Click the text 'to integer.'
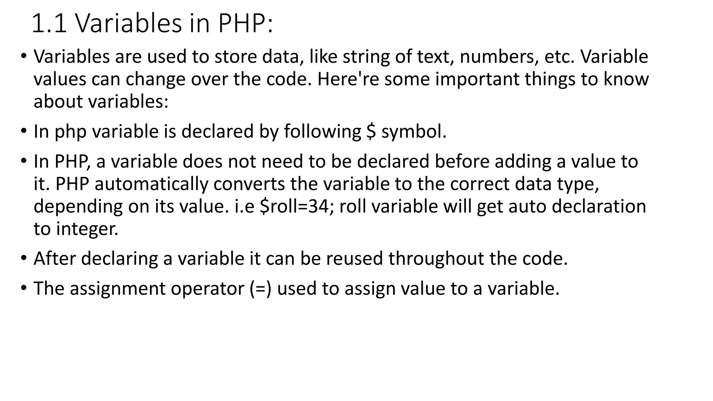Viewport: 713px width, 401px height. [x=76, y=229]
